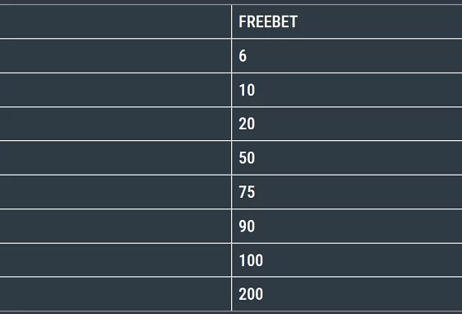Click the FREEBET column header
Viewport: 462px width, 314px height.
coord(346,21)
